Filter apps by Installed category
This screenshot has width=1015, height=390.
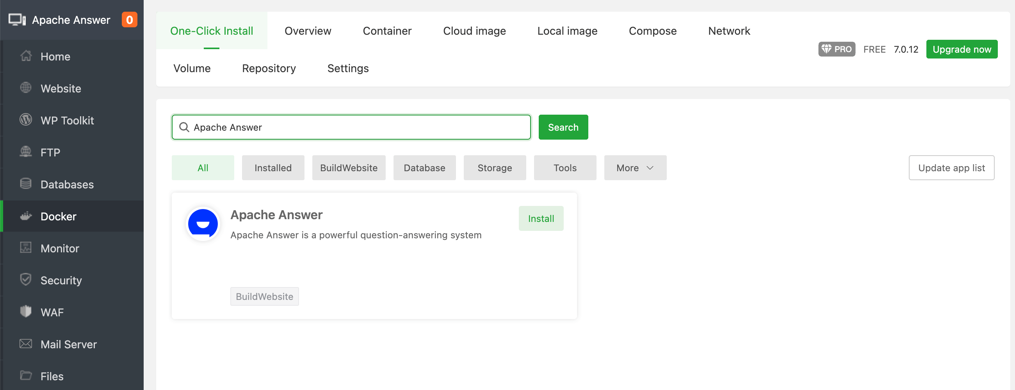point(272,168)
